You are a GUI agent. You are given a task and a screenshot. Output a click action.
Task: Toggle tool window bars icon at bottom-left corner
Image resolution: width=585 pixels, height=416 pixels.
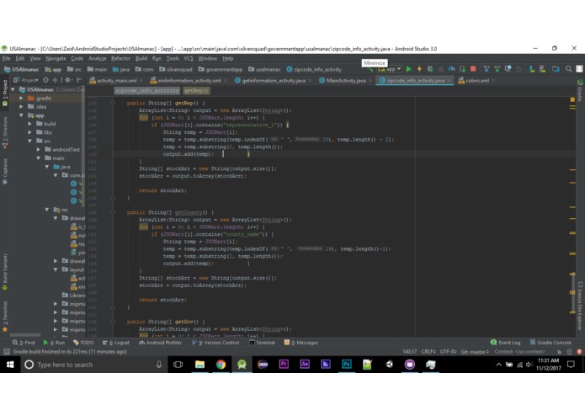point(7,351)
